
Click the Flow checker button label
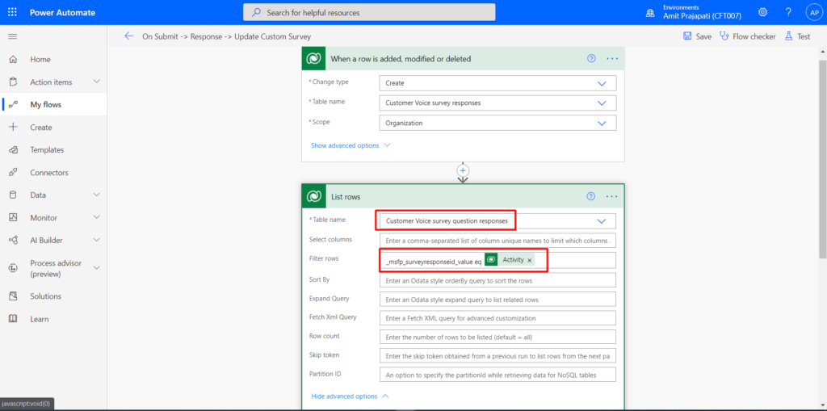(x=754, y=37)
